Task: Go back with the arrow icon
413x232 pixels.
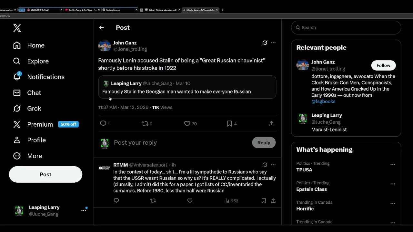Action: click(102, 28)
